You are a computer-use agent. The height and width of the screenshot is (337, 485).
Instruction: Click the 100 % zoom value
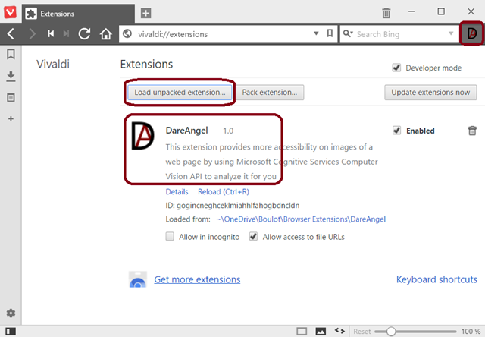(471, 332)
